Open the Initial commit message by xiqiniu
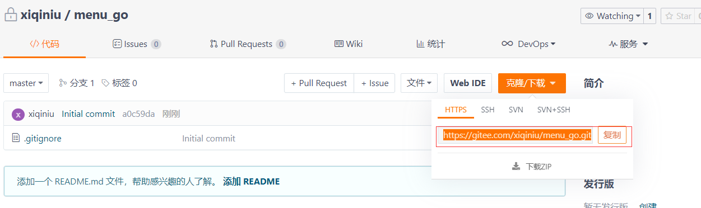The image size is (701, 208). click(x=89, y=114)
